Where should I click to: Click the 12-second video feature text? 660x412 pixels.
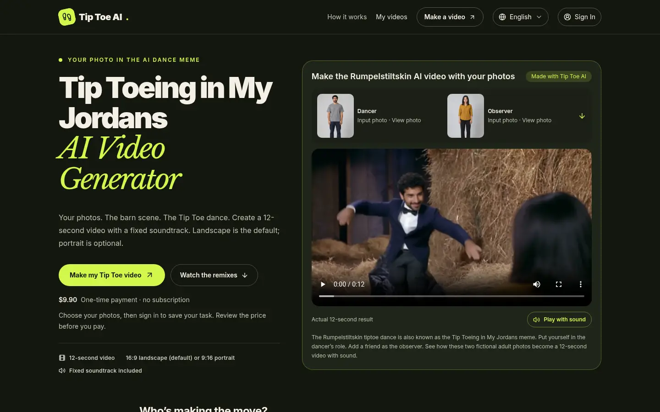(x=92, y=358)
